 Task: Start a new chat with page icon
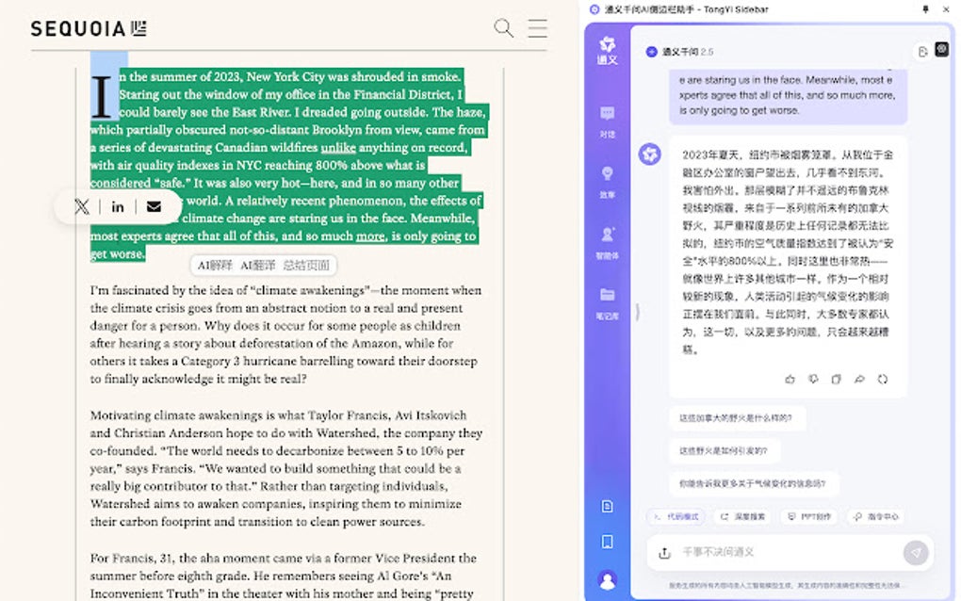click(922, 52)
